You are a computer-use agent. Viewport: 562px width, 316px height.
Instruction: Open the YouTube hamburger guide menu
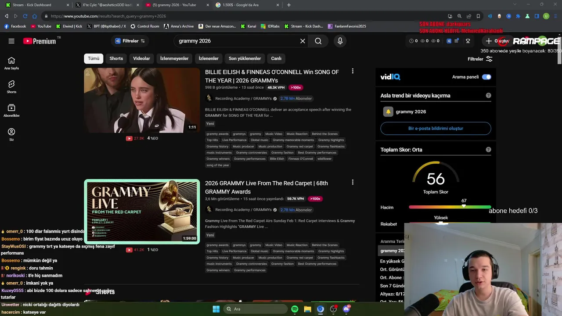pos(11,41)
